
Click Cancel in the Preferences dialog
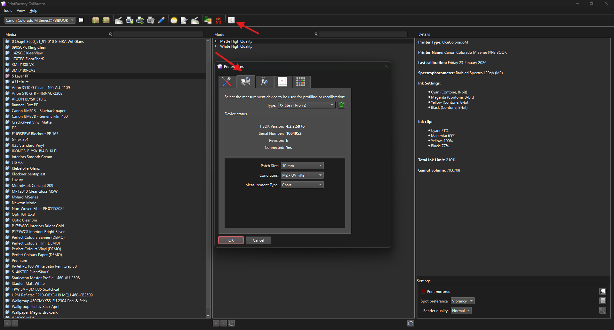(258, 240)
